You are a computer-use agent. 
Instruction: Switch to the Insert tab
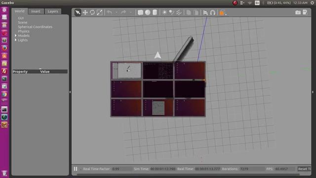[x=36, y=11]
